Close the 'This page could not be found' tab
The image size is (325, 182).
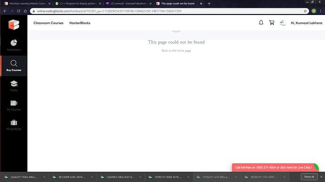tap(201, 3)
